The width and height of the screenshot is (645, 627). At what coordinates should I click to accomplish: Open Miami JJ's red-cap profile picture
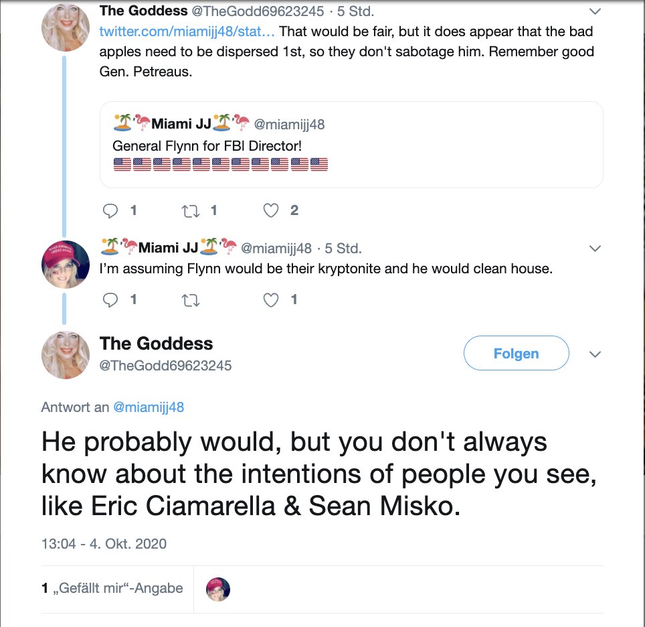pos(66,264)
